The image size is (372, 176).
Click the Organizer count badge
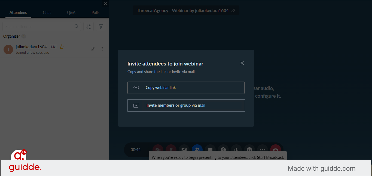[x=24, y=36]
